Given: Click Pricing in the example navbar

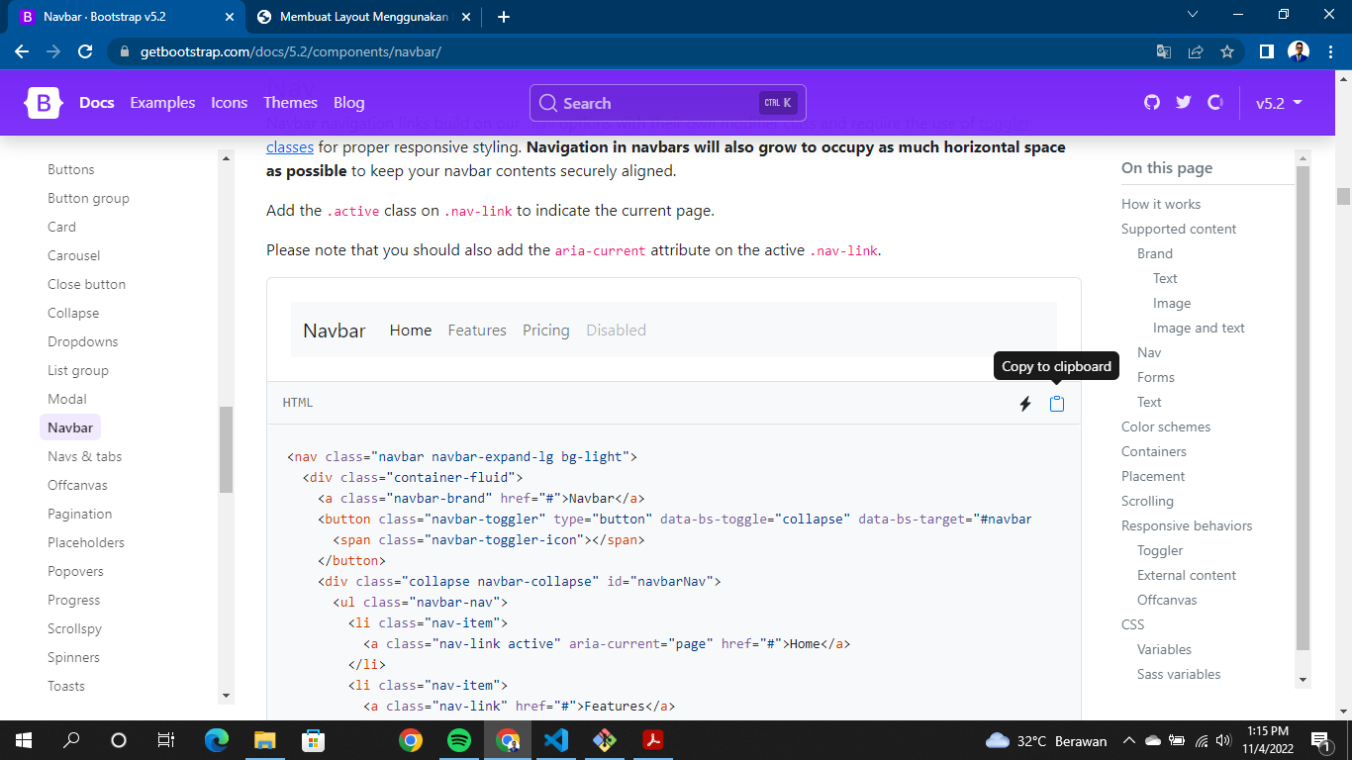Looking at the screenshot, I should pos(546,331).
